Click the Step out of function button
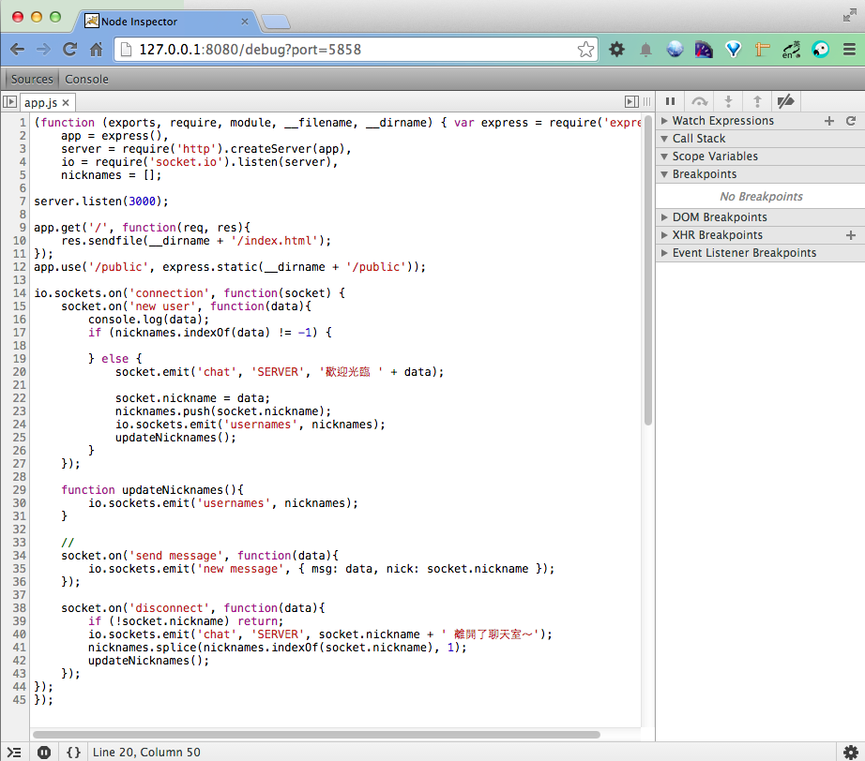 pos(757,101)
